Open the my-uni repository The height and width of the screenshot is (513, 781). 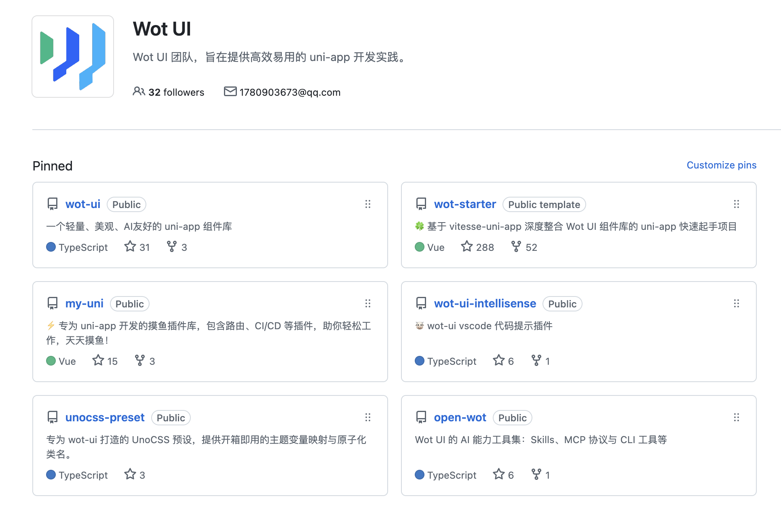[84, 303]
